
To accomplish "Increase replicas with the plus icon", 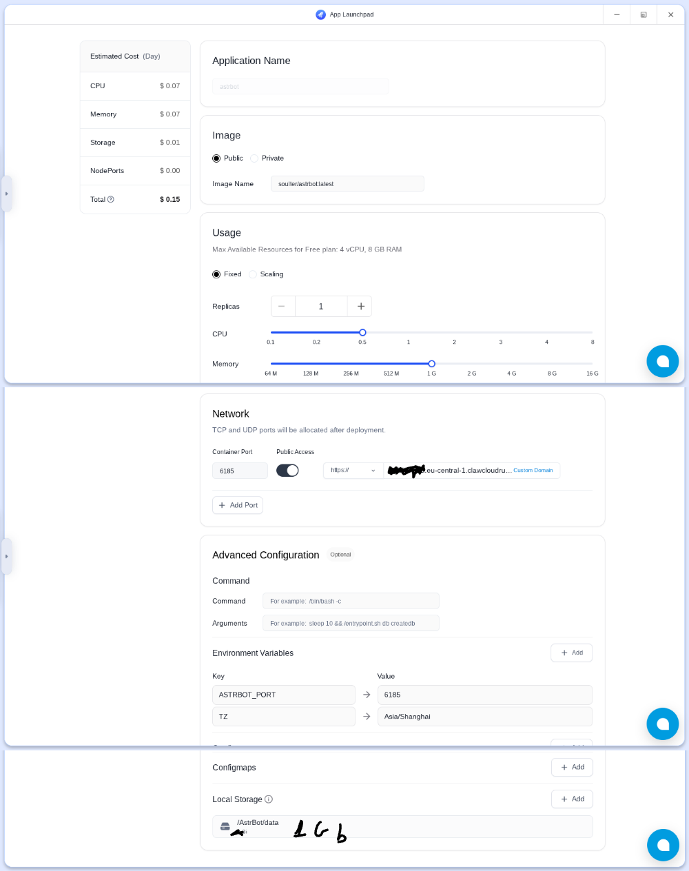I will [360, 307].
